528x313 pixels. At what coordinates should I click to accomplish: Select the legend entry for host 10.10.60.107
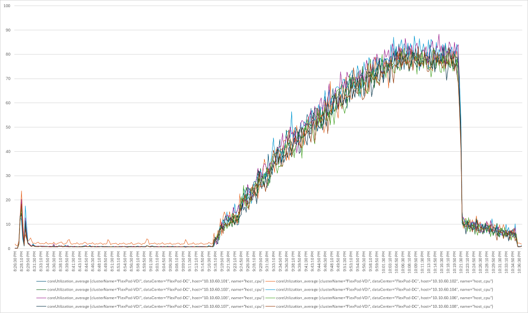(x=150, y=306)
